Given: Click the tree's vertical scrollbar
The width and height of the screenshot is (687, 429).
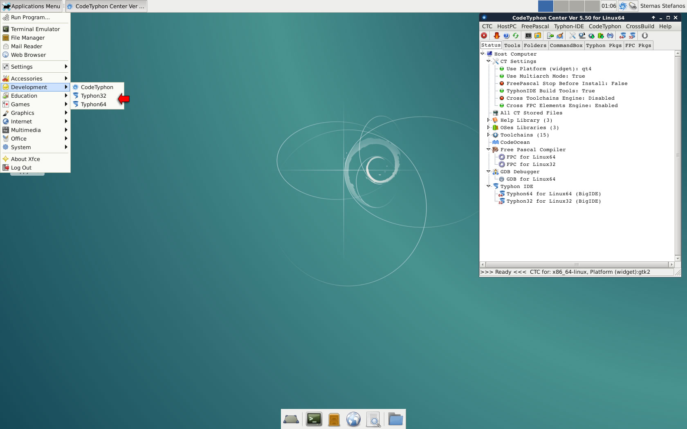Looking at the screenshot, I should [x=678, y=156].
